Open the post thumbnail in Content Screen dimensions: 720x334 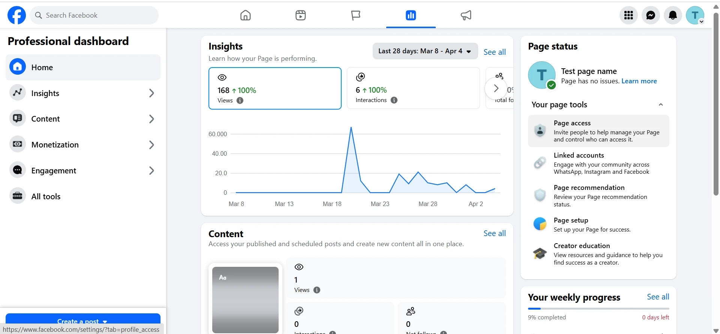click(245, 299)
